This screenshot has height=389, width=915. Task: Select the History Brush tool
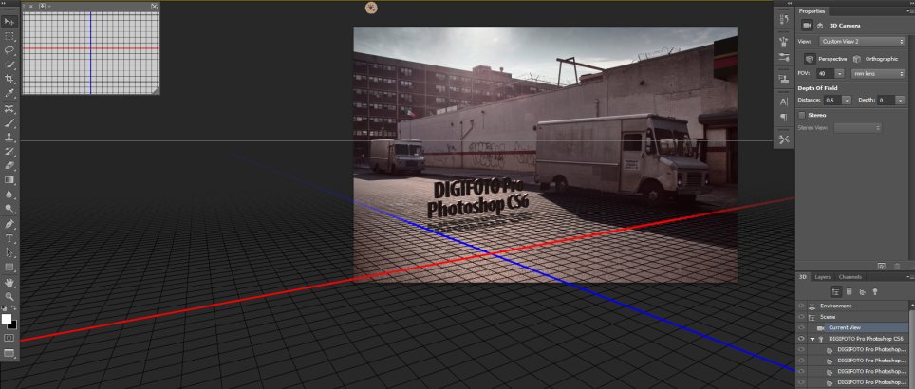9,152
